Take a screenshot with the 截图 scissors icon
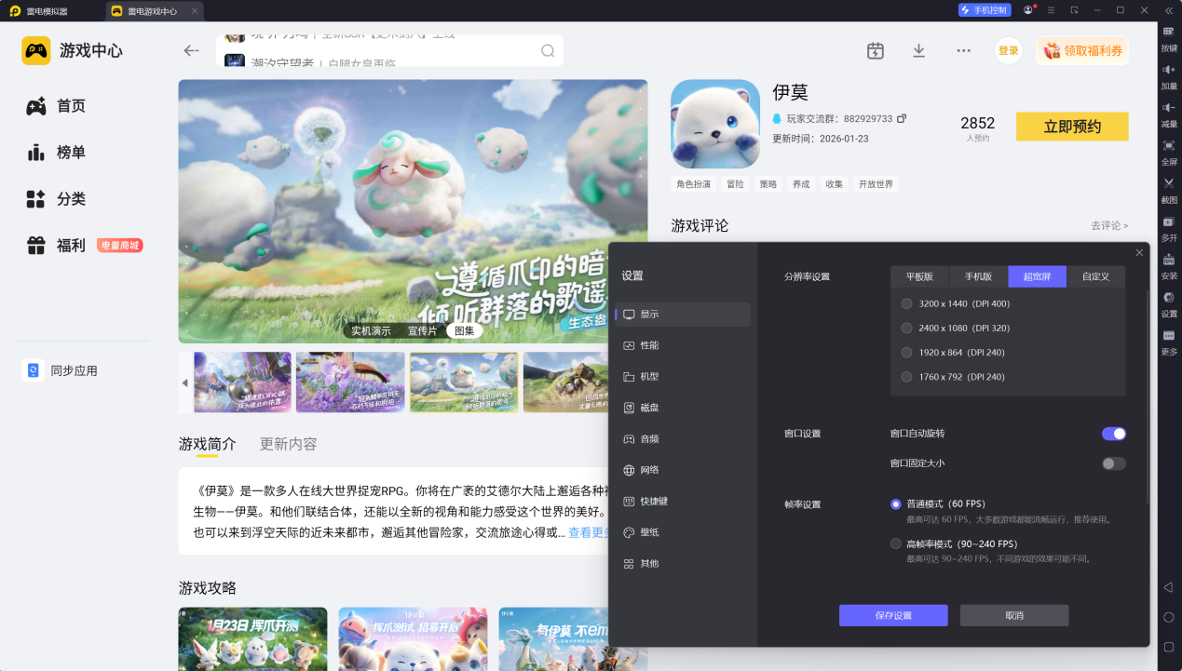 [x=1169, y=183]
